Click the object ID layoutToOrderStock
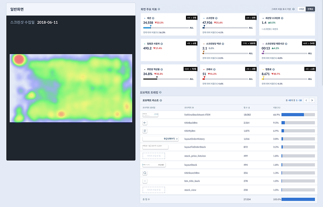Viewport: 323px width, 207px height. (195, 147)
